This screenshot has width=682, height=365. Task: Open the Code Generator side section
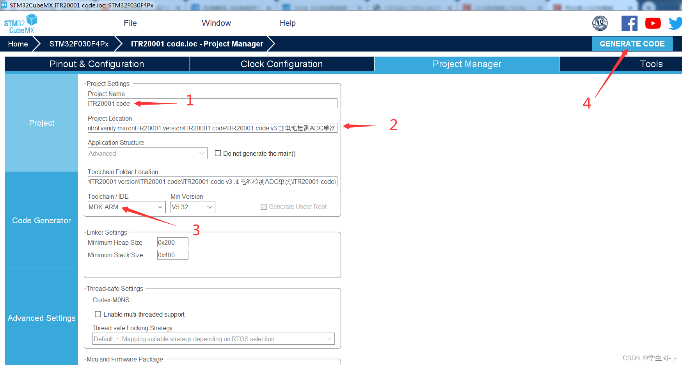click(x=41, y=221)
